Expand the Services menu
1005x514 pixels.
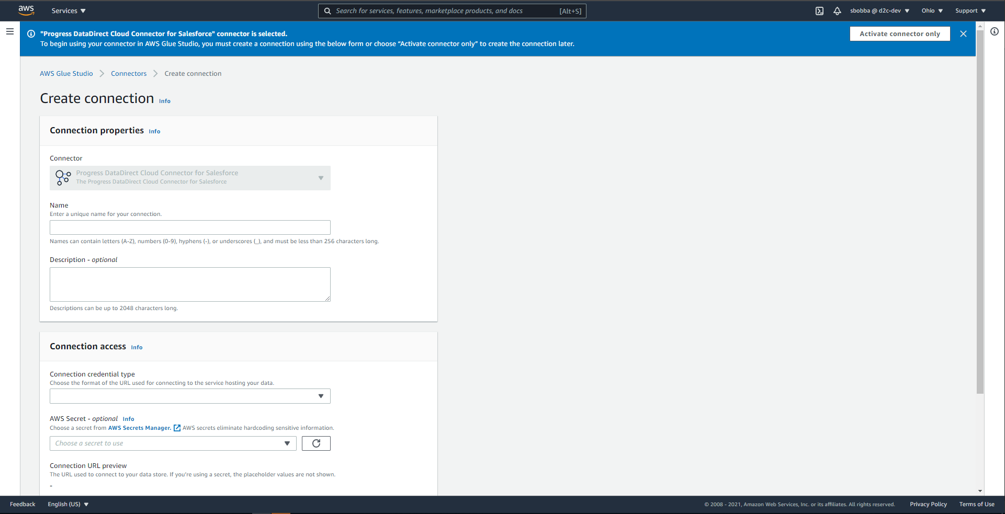69,11
